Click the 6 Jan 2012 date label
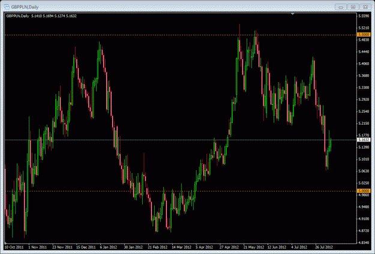Image resolution: width=375 pixels, height=254 pixels. click(109, 247)
